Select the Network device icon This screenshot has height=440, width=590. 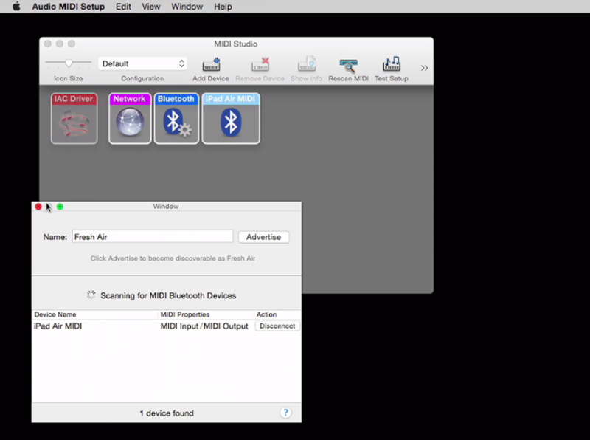[x=130, y=118]
